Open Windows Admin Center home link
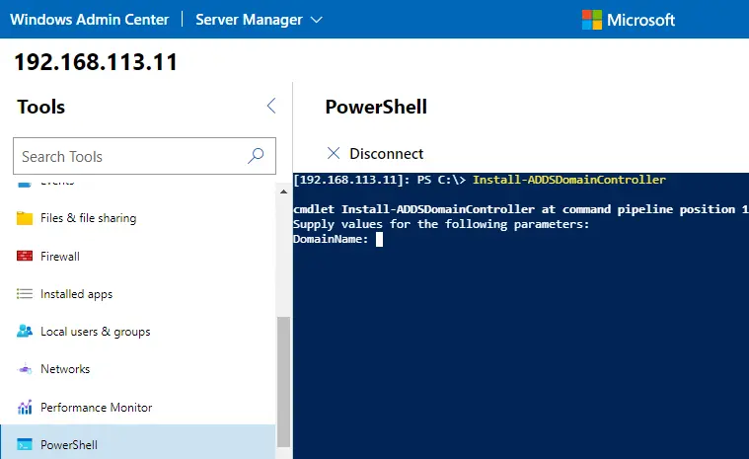This screenshot has width=749, height=459. coord(90,20)
